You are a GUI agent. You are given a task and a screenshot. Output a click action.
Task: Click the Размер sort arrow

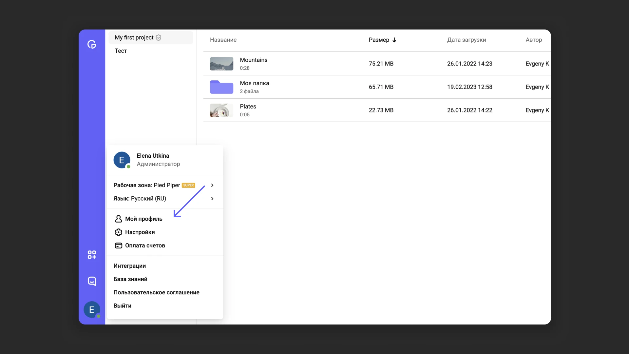[x=394, y=40]
